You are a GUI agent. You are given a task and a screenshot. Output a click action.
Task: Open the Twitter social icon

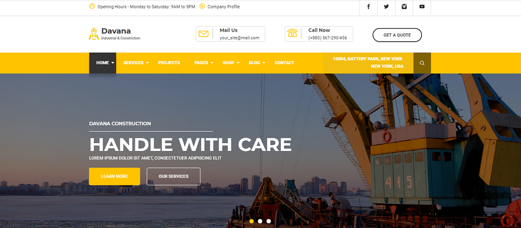point(386,7)
